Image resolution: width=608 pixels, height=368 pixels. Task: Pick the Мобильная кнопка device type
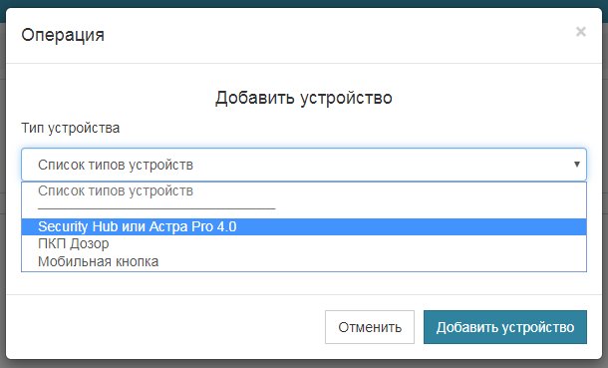tap(98, 261)
